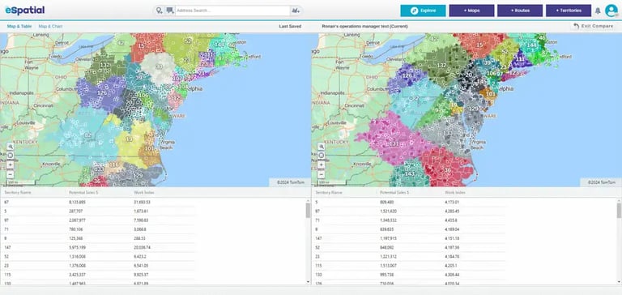The height and width of the screenshot is (295, 622).
Task: Click the left table scrollbar down arrow
Action: click(x=308, y=281)
